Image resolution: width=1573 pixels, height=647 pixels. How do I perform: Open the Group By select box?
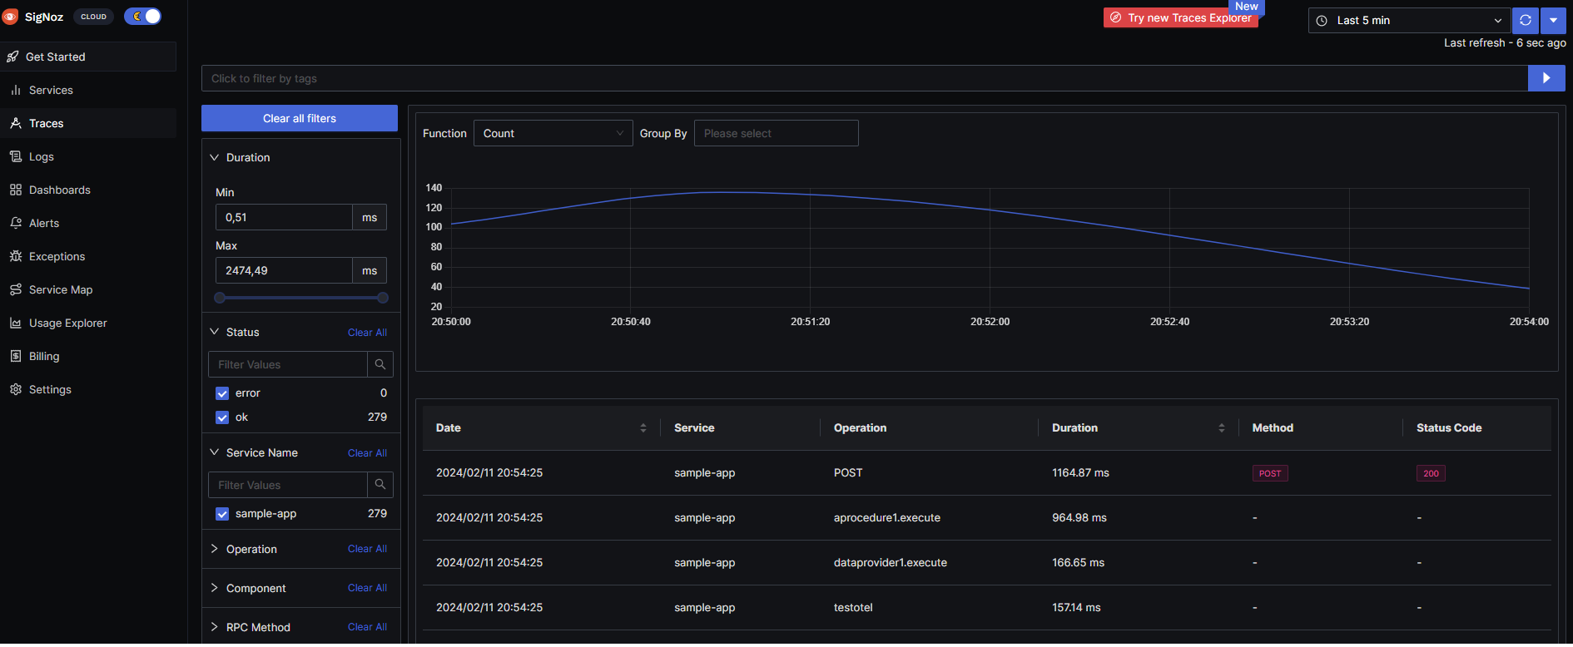coord(776,133)
